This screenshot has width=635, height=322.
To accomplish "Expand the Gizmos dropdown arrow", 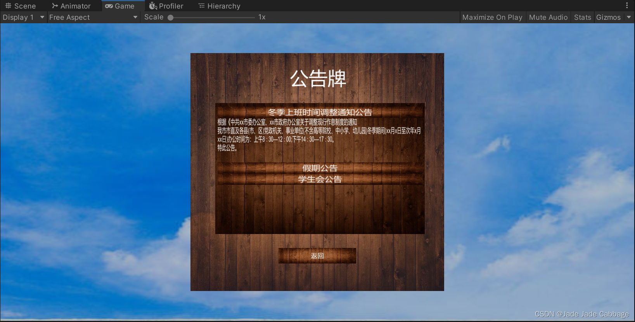I will point(629,17).
